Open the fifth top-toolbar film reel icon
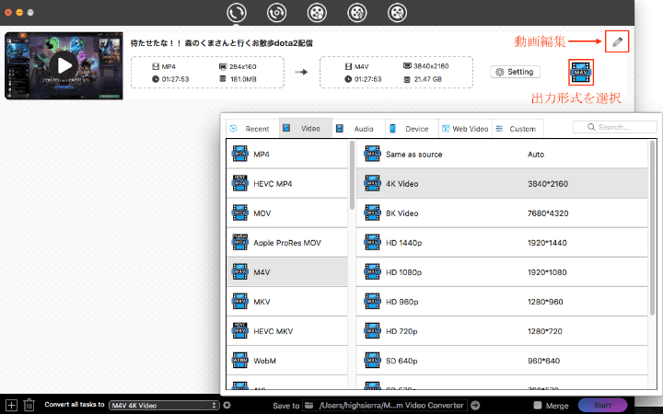 tap(397, 13)
